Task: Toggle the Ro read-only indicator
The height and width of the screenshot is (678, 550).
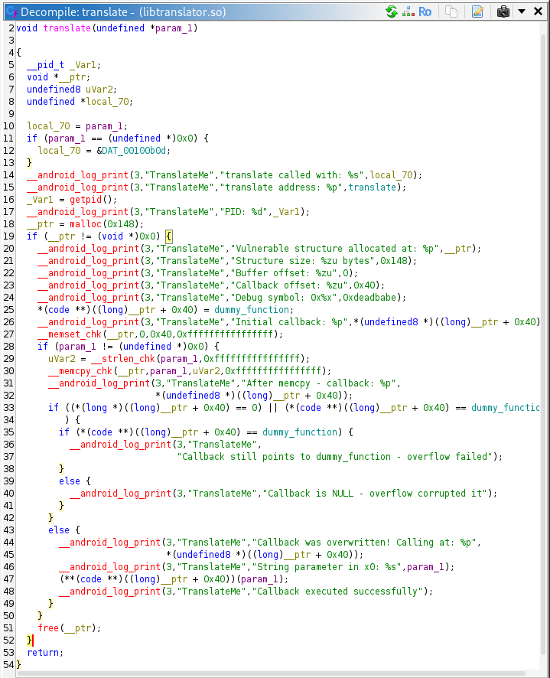Action: point(425,11)
